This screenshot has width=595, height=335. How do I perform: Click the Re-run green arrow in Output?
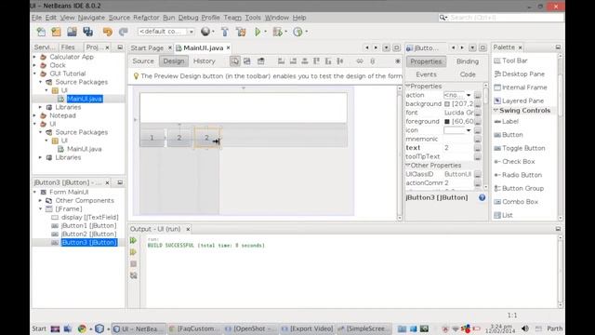point(133,240)
